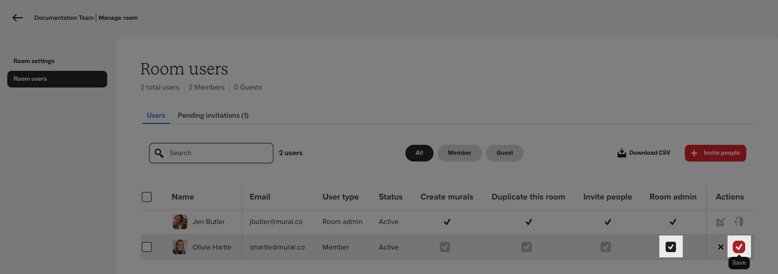778x274 pixels.
Task: Click into the Search users field
Action: coord(211,153)
